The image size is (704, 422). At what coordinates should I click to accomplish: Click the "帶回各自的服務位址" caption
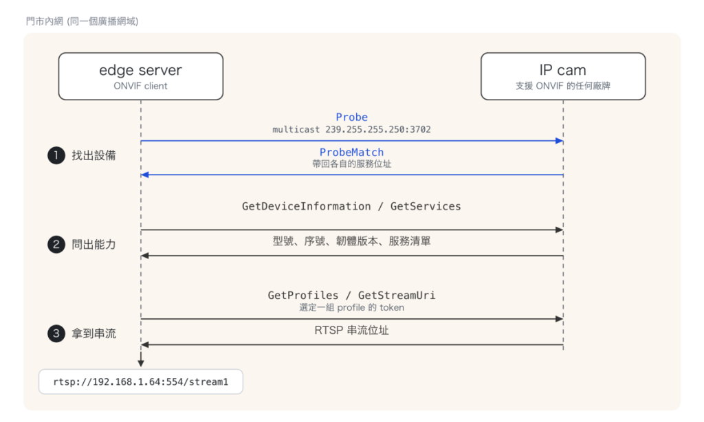[x=351, y=164]
